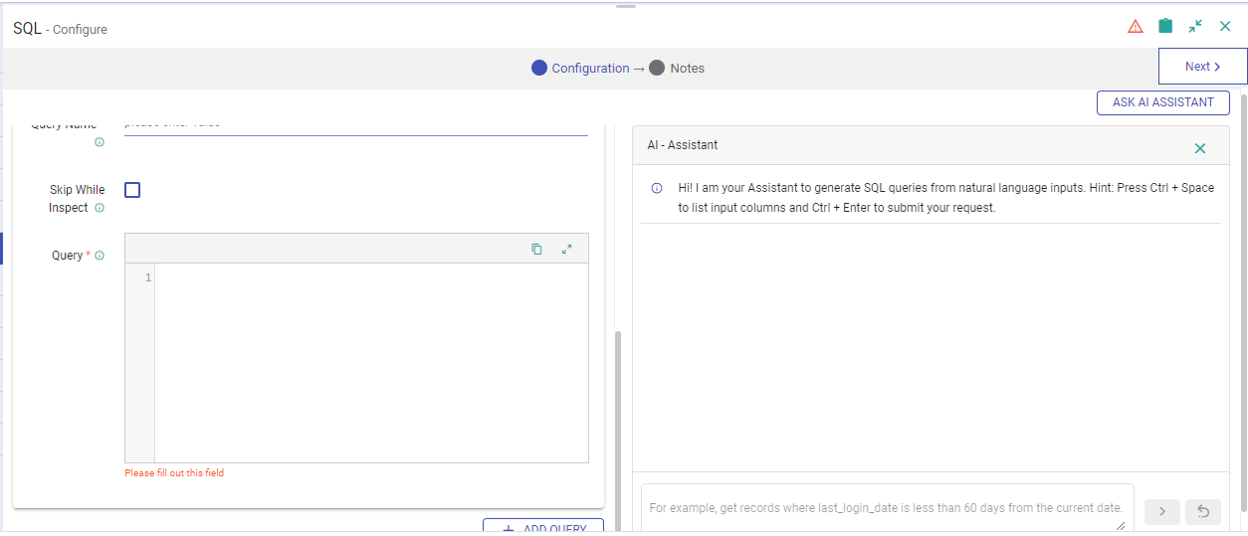This screenshot has width=1248, height=536.
Task: Click line number 1 in query editor
Action: click(148, 277)
